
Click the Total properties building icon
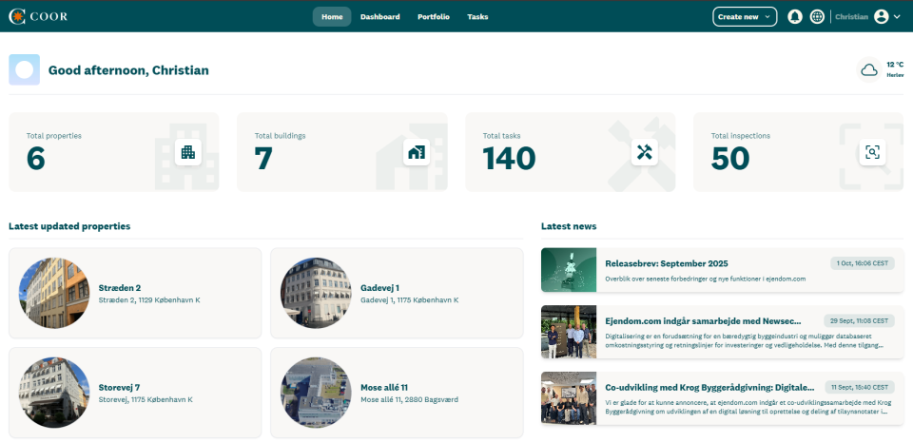188,152
